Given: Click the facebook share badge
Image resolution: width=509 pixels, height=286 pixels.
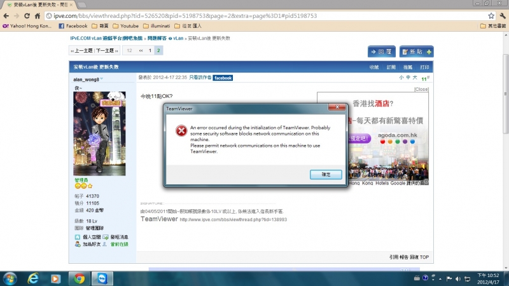Looking at the screenshot, I should tap(223, 78).
